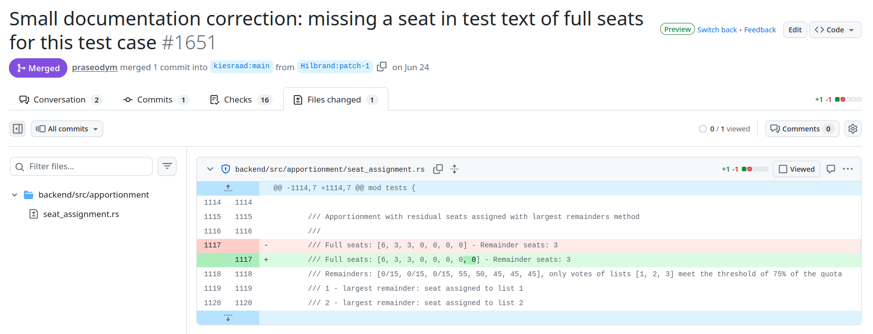Start a comment on this file
The image size is (873, 334).
click(831, 169)
